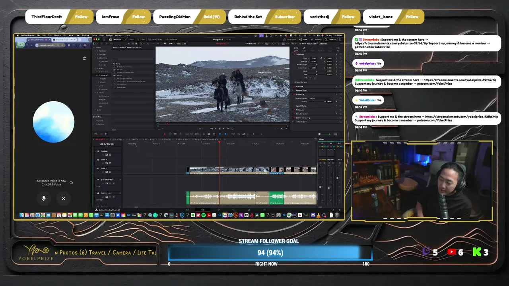Lock the V1 Video 1 track
The image size is (509, 286).
tap(103, 172)
